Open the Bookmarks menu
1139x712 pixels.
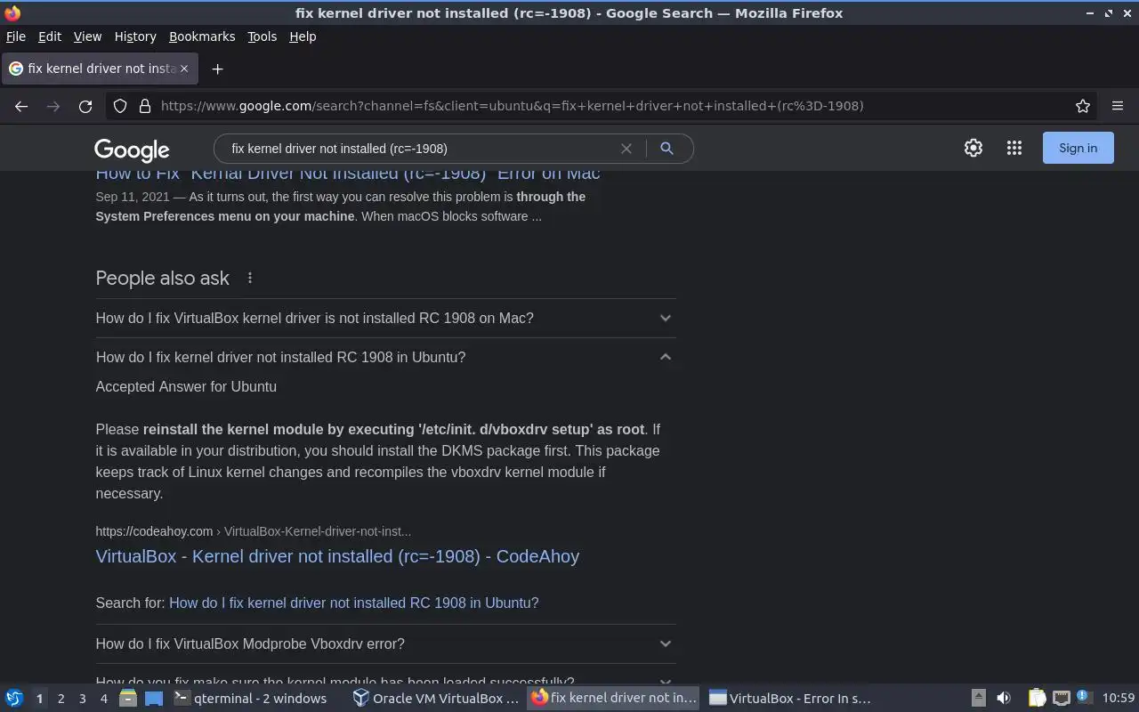coord(202,36)
